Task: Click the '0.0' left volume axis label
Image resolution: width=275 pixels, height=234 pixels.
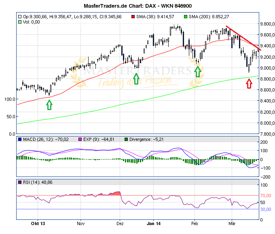Action: [x=12, y=134]
